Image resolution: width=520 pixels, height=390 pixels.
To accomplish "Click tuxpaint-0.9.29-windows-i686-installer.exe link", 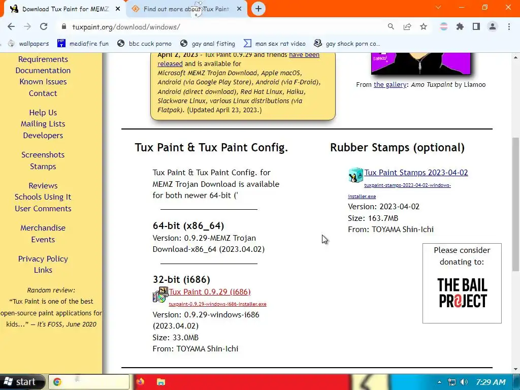I will (x=217, y=304).
